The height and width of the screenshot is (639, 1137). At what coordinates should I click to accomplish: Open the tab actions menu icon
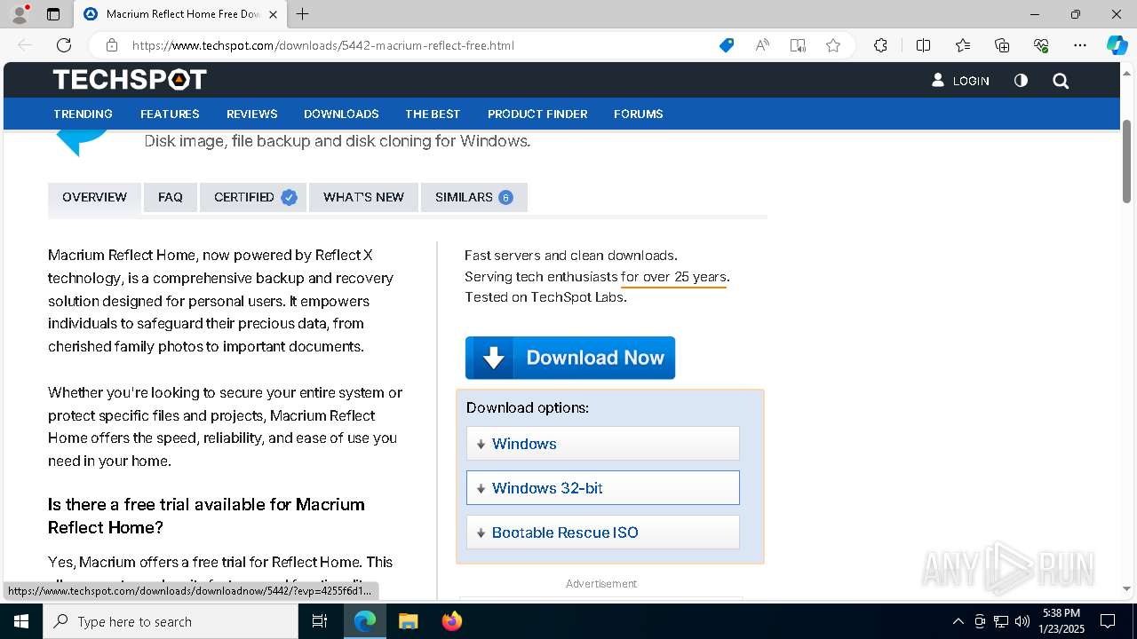pyautogui.click(x=53, y=14)
